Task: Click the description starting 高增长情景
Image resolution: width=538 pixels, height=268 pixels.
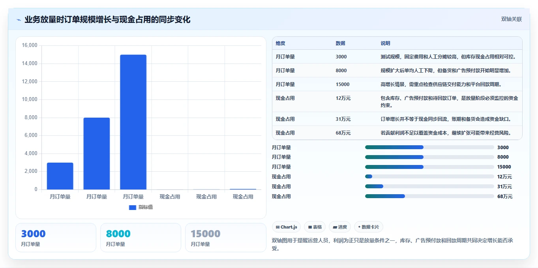Action: pos(441,84)
